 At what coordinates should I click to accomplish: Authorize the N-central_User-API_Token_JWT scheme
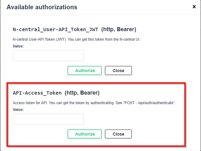point(85,71)
